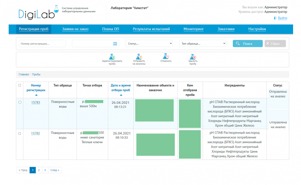Click the Send to analysis flask icon
This screenshot has width=301, height=185.
click(x=139, y=57)
